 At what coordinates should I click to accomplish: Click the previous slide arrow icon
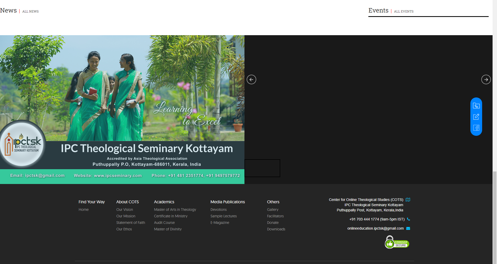252,79
